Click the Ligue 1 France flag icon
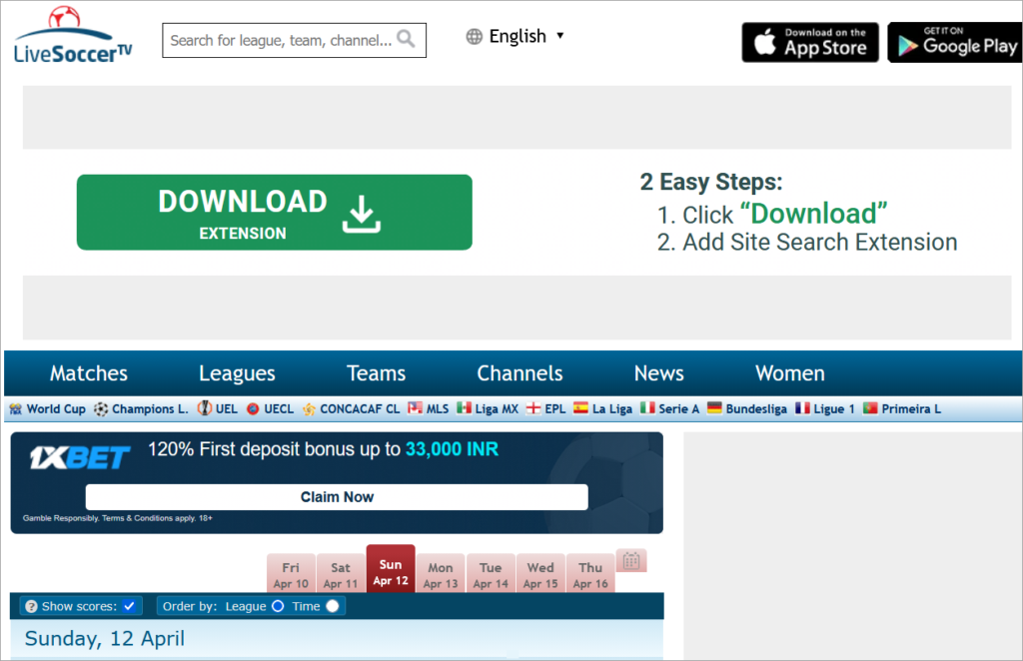 pyautogui.click(x=802, y=408)
